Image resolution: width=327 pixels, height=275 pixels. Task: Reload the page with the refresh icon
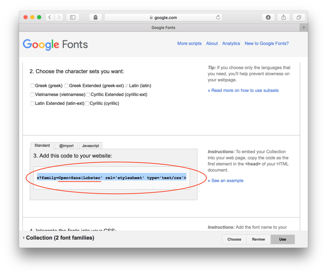click(218, 17)
